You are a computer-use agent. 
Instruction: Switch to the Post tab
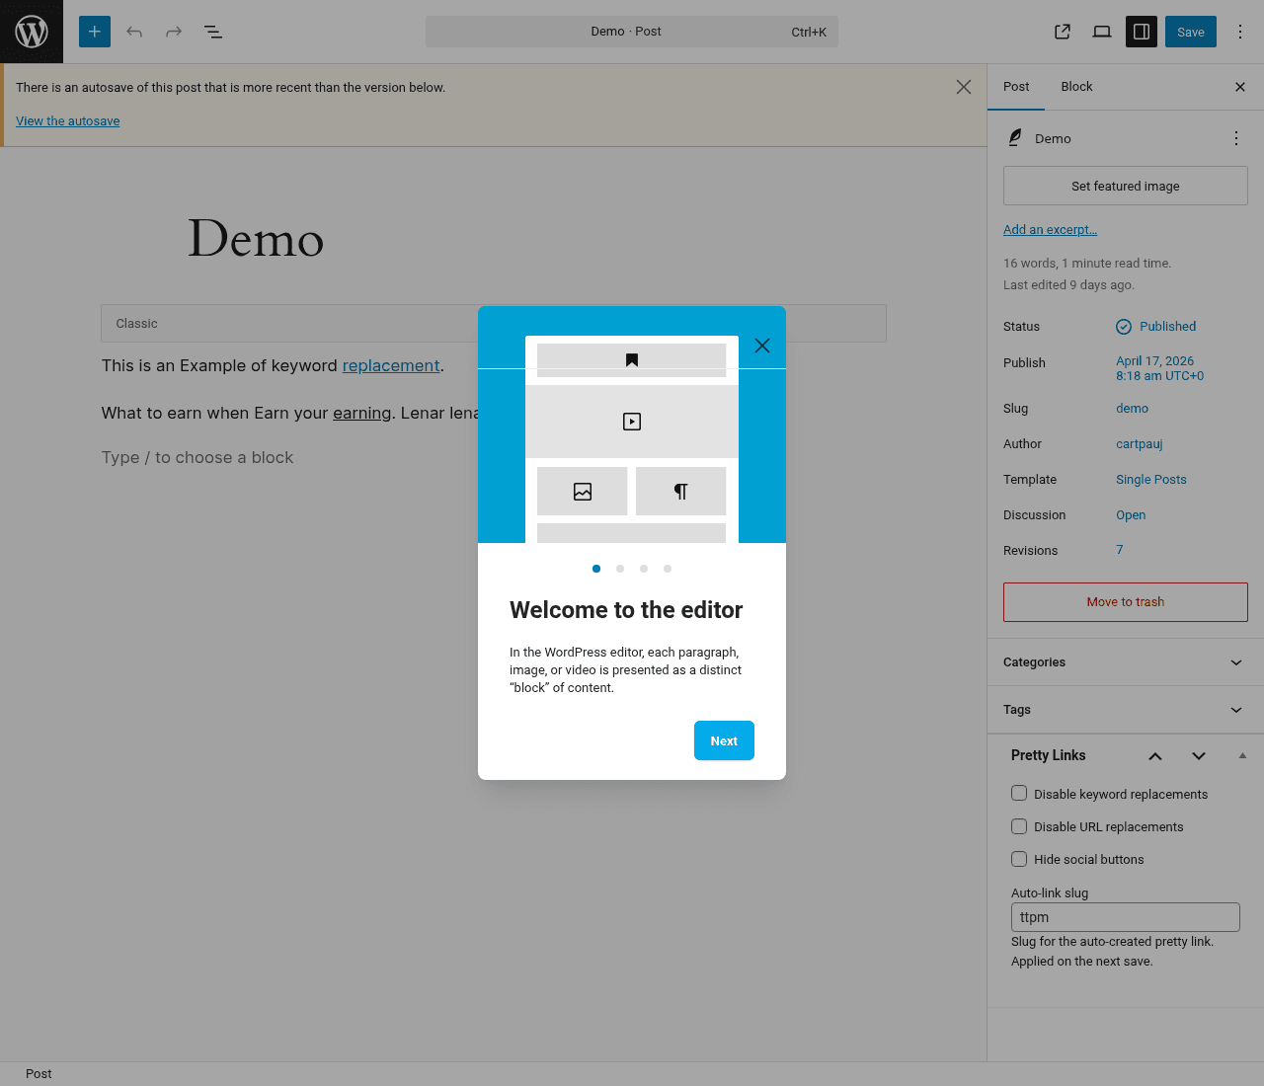pos(1016,87)
